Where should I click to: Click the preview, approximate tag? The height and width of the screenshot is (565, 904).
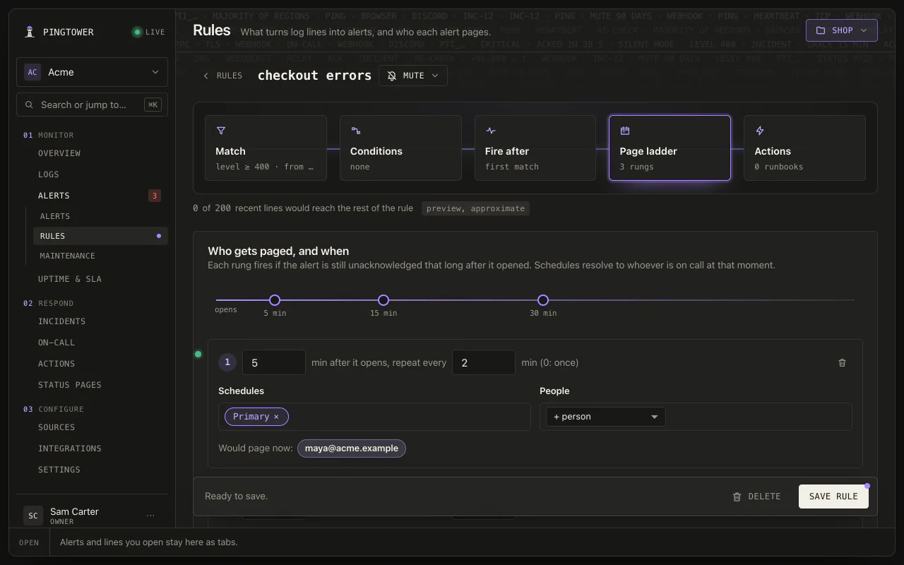pos(475,208)
